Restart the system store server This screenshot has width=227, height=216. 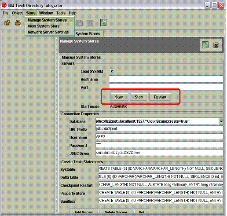pos(160,97)
